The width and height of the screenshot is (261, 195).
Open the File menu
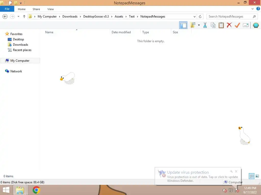tap(7, 9)
